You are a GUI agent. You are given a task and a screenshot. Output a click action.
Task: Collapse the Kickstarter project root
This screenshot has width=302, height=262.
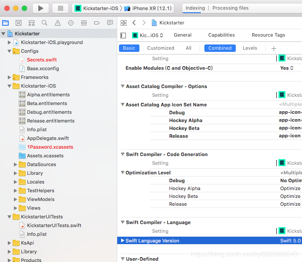pyautogui.click(x=3, y=34)
